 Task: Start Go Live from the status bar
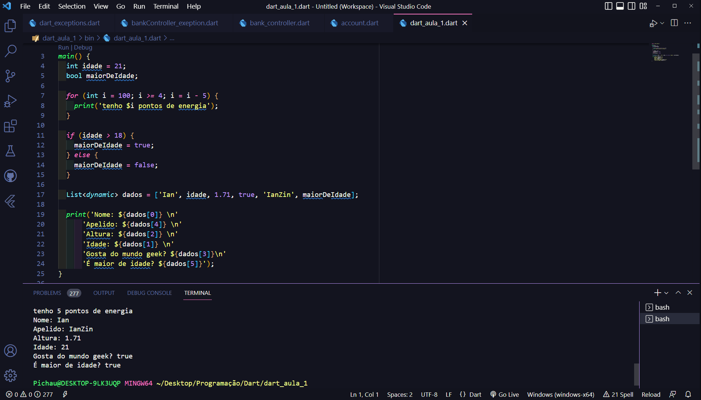tap(505, 394)
